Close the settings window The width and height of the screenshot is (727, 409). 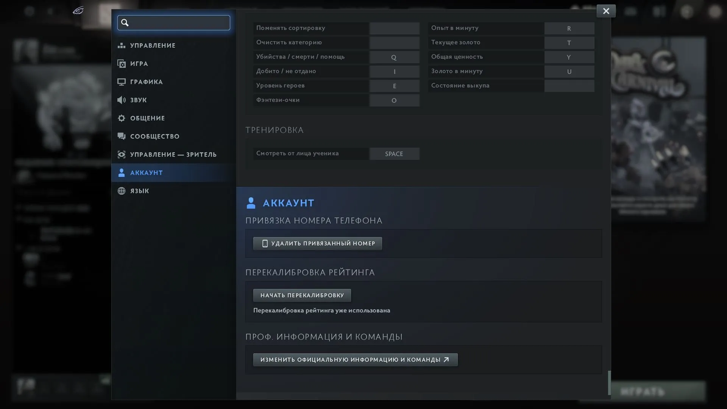point(606,11)
